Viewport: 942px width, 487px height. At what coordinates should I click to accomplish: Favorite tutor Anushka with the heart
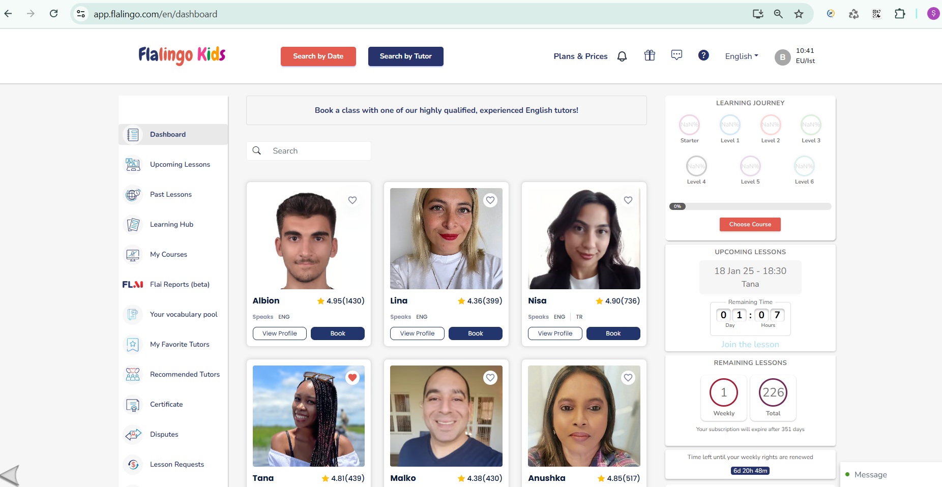tap(628, 378)
